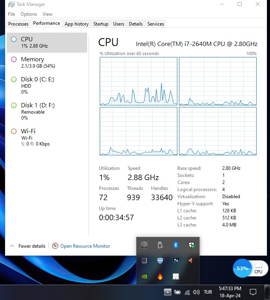
Task: Open the Services tab
Action: pos(156,24)
